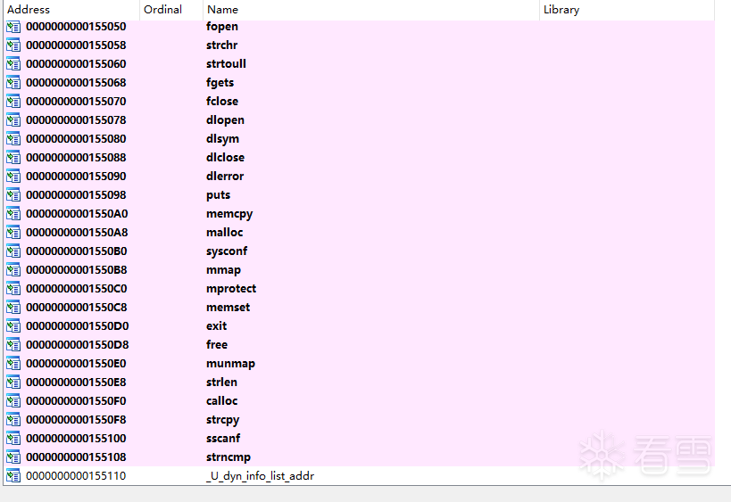Select the free import name

point(217,344)
